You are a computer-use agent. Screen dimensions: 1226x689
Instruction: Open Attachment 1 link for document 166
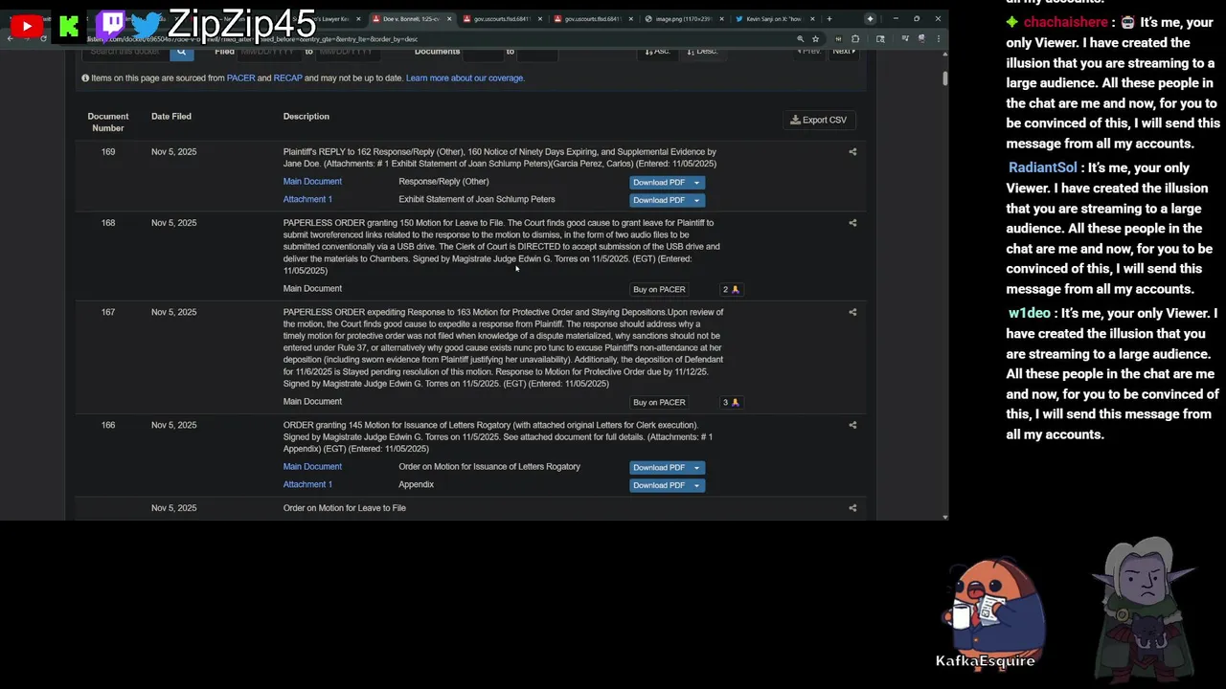tap(307, 484)
